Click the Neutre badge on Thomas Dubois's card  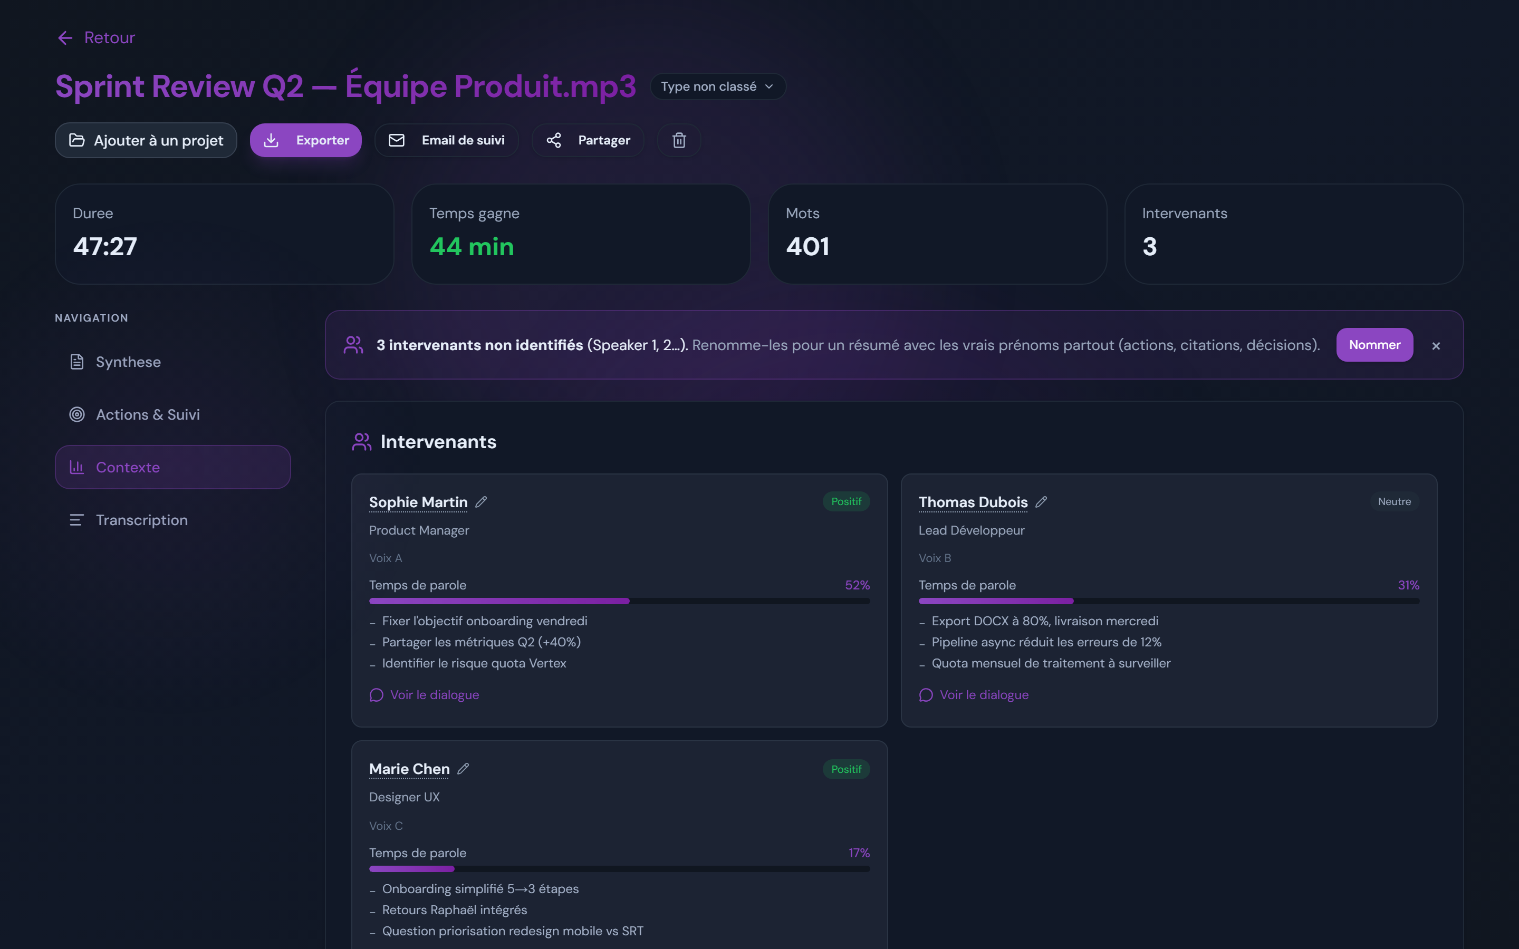click(x=1394, y=501)
